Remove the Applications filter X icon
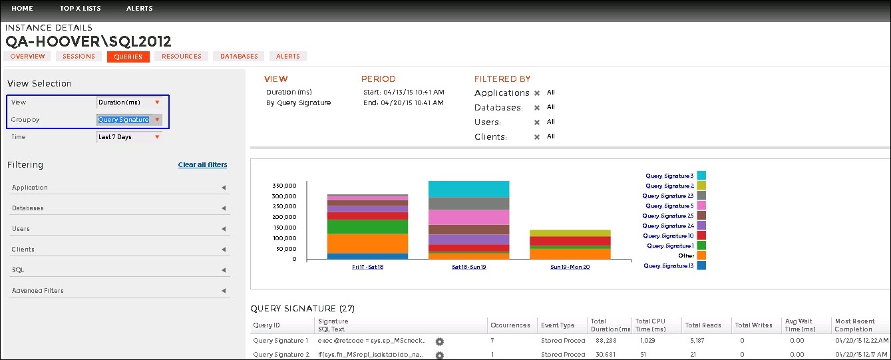 click(537, 93)
